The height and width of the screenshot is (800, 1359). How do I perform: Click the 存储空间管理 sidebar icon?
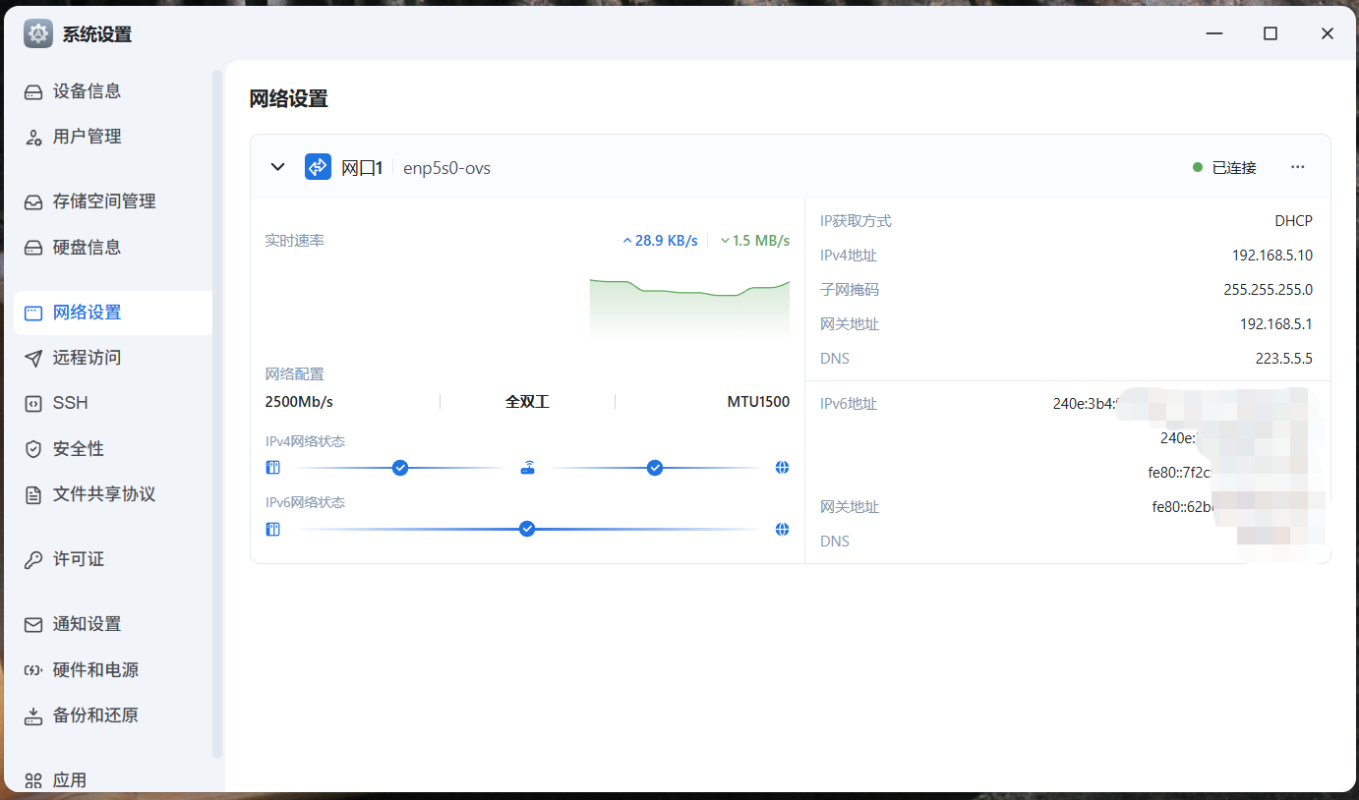pyautogui.click(x=34, y=201)
